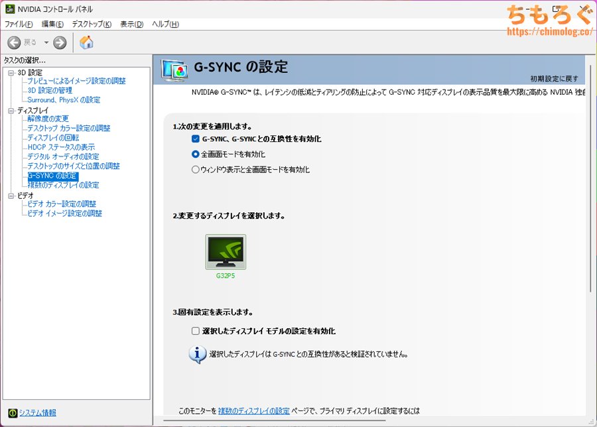Open the システム情報 link
This screenshot has height=427, width=597.
pos(38,413)
